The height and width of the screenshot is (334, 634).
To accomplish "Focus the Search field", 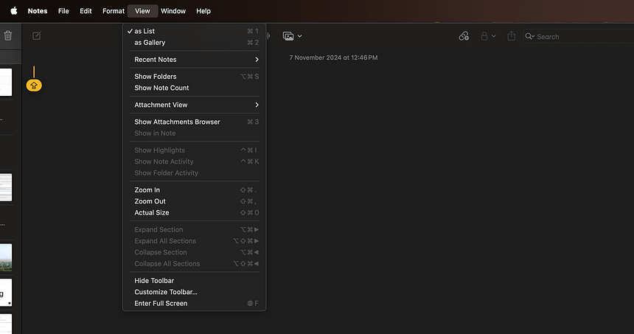I will [579, 36].
